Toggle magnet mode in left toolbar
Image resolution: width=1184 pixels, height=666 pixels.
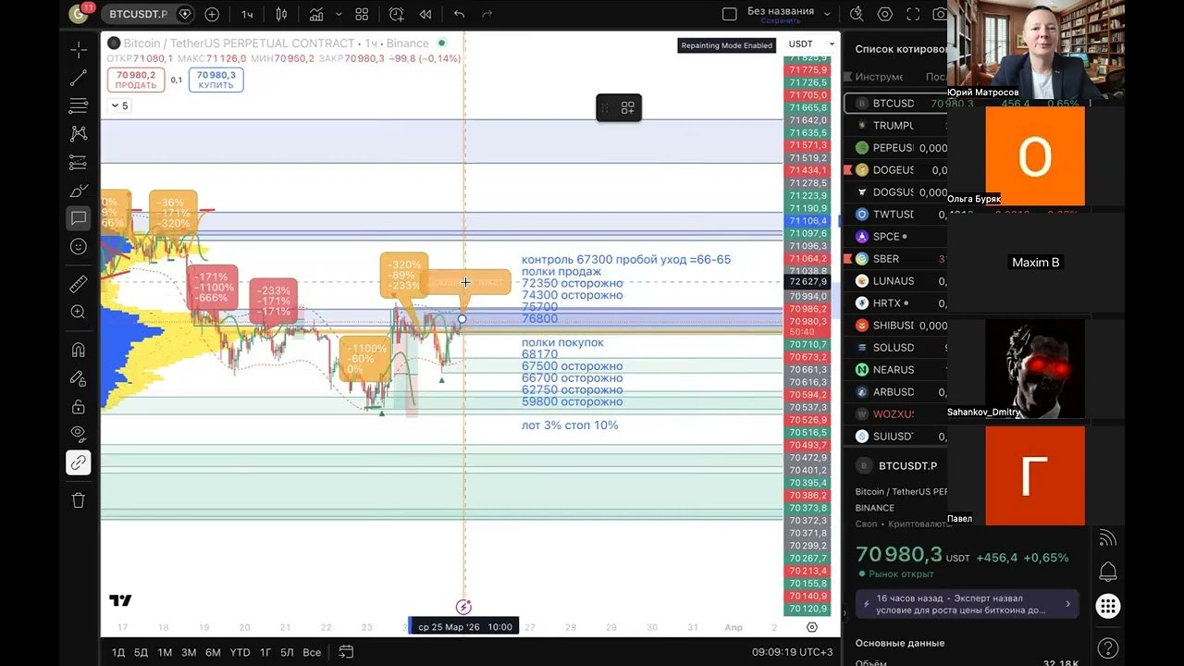(79, 351)
